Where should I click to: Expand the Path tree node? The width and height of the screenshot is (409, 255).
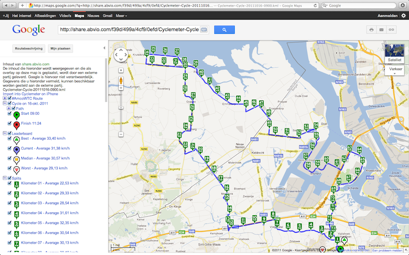tap(9, 109)
